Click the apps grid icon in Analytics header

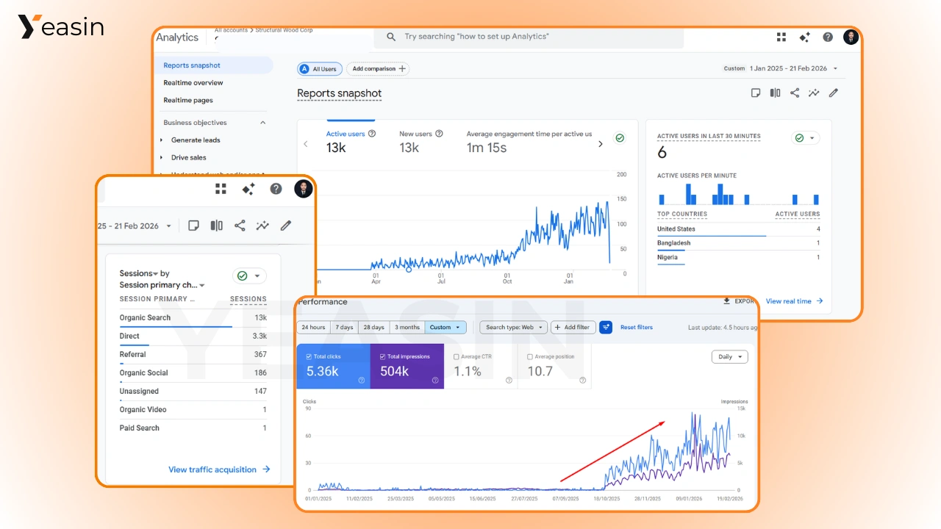(x=781, y=37)
